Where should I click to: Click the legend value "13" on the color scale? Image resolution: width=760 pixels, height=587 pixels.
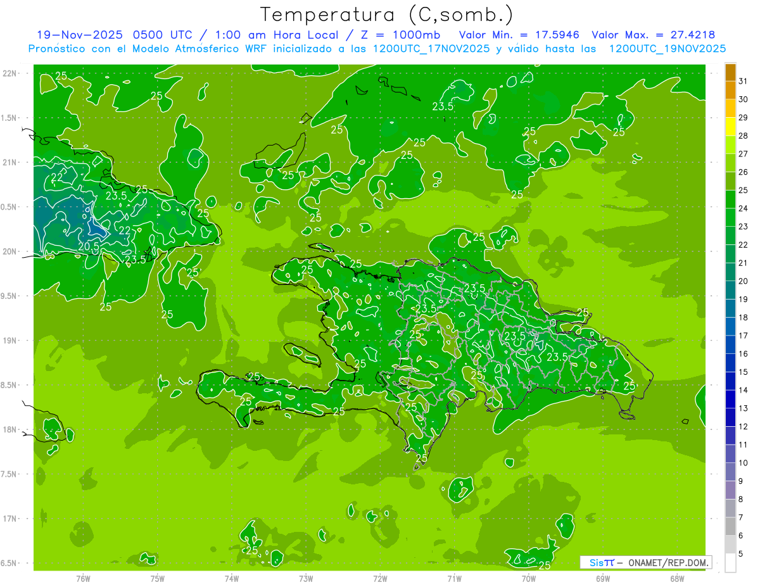pos(744,408)
